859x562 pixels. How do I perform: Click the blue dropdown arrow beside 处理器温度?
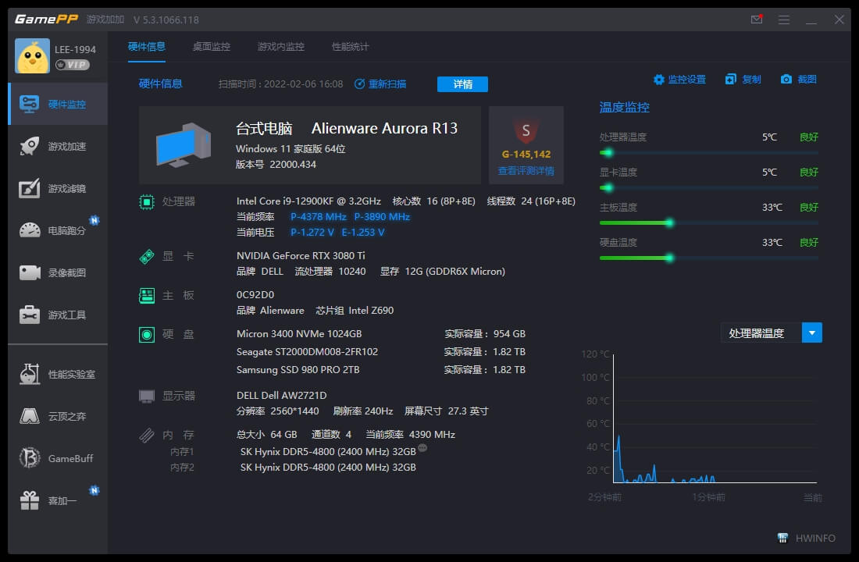click(x=812, y=333)
